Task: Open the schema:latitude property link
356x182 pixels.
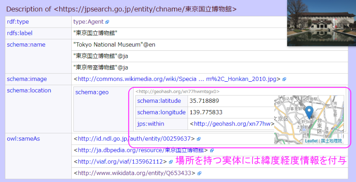Action: click(x=159, y=101)
